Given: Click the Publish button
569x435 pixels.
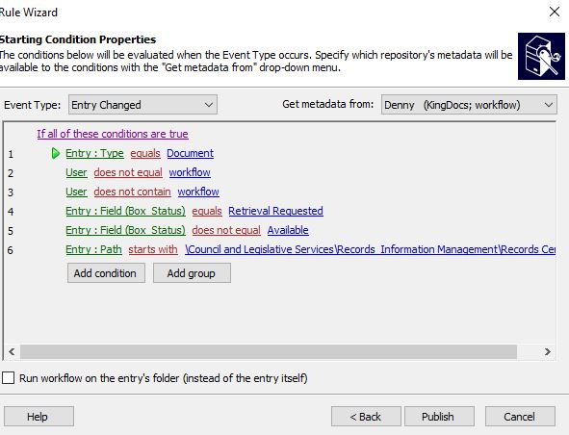Looking at the screenshot, I should point(439,416).
